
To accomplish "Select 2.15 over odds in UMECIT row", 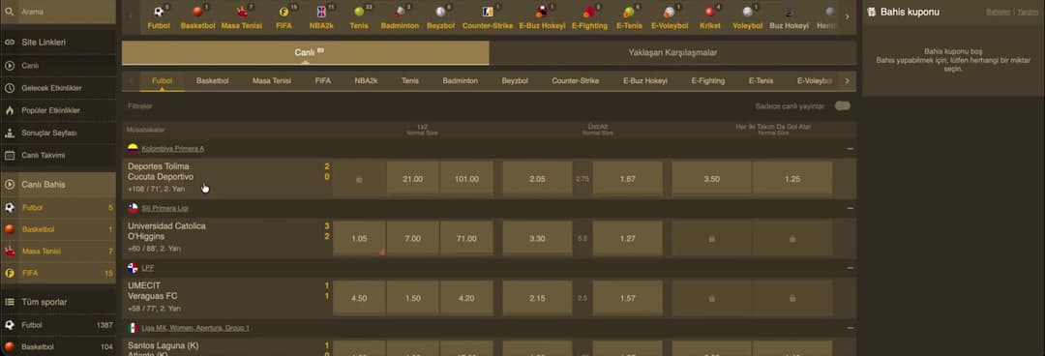I will pos(537,298).
